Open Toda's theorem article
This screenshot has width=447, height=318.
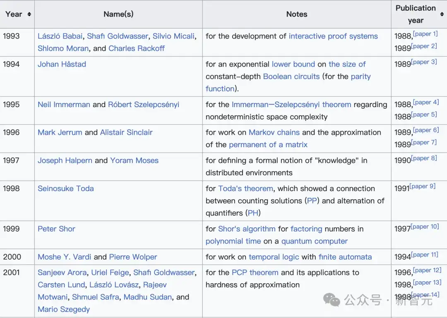click(x=245, y=189)
